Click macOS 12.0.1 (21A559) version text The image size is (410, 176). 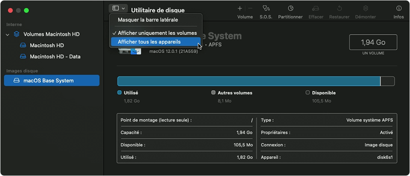[174, 51]
